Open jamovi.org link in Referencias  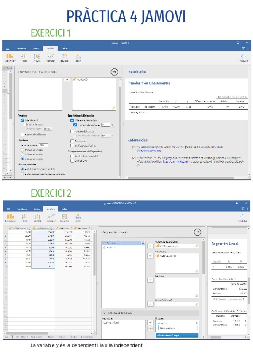(149, 151)
